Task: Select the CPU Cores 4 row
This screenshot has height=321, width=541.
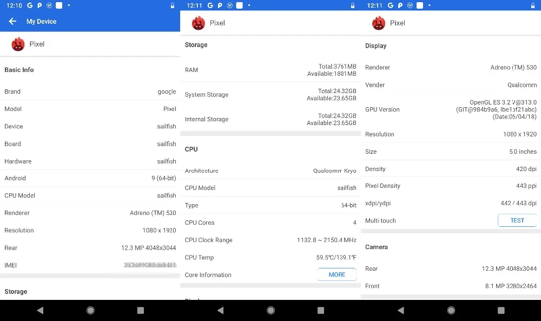Action: 270,222
